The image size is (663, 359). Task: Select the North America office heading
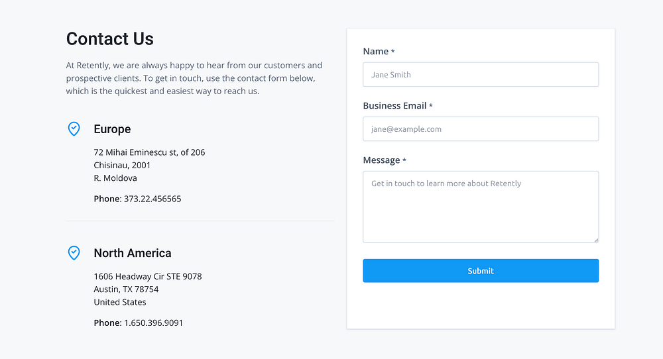pos(133,253)
